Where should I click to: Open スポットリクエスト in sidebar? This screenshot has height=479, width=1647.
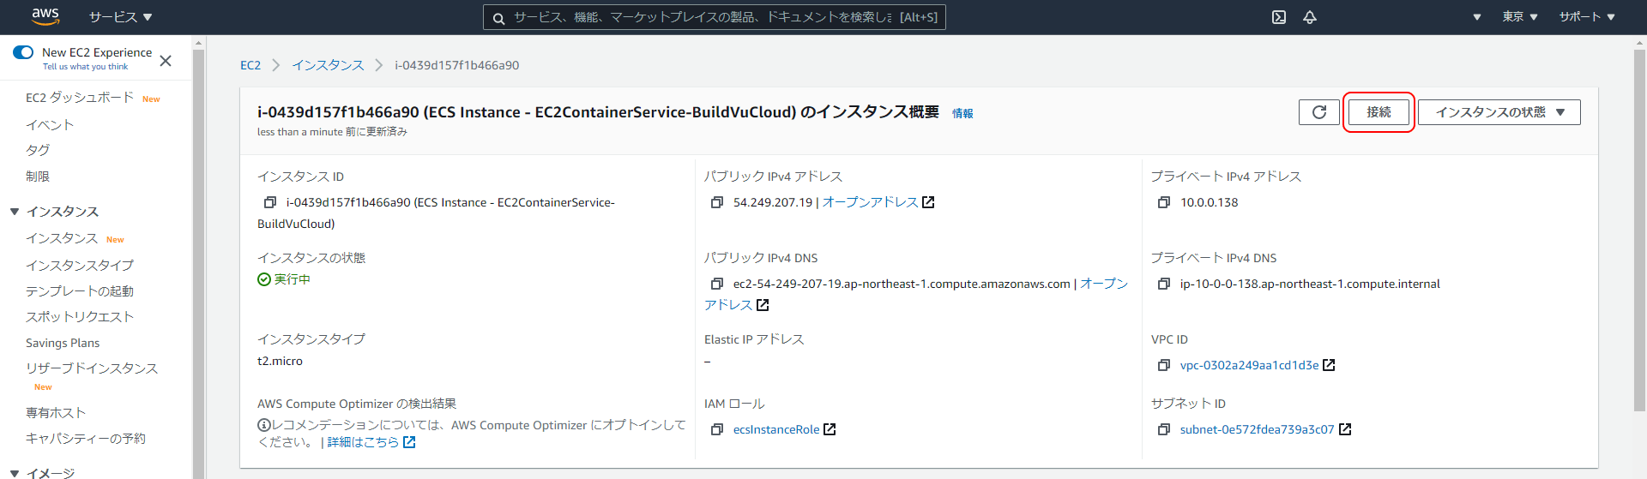(80, 316)
